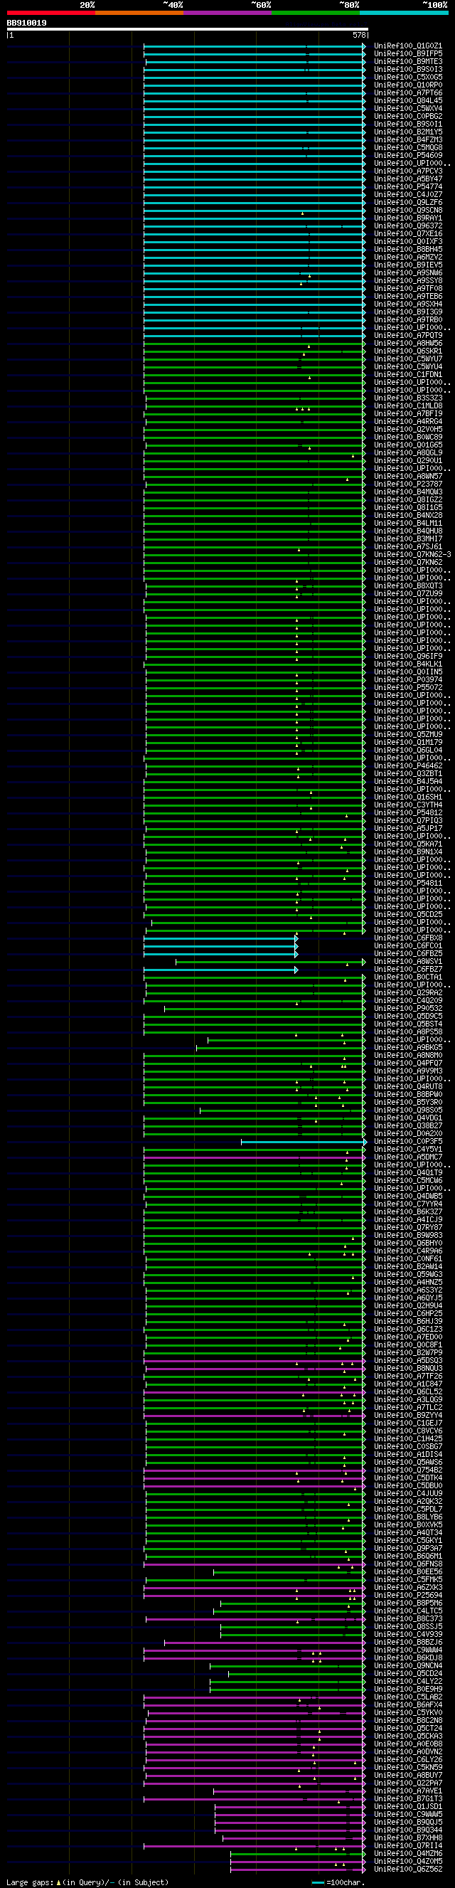The image size is (455, 1888).
Task: Select hit label UniRef100_B9I3G9
Action: pyautogui.click(x=408, y=312)
